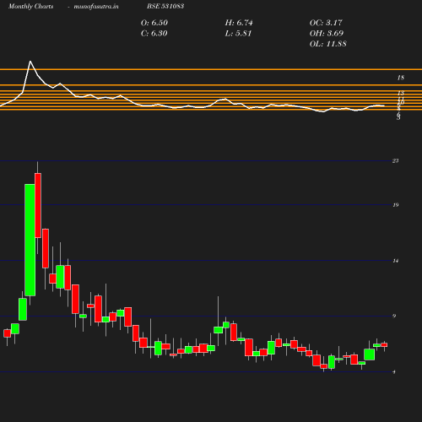Click the close value "C: 6.30"
Image resolution: width=422 pixels, height=422 pixels.
154,34
